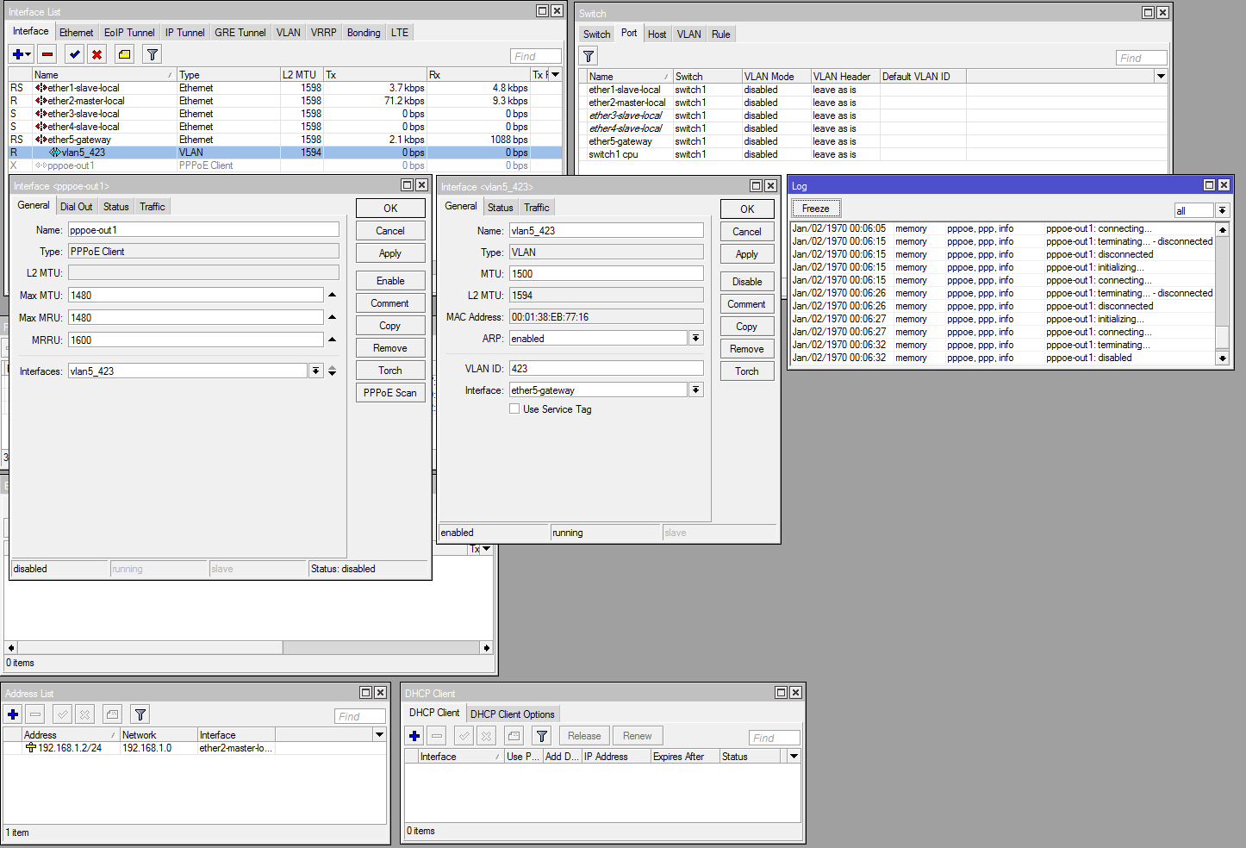Open the Interfaces dropdown in pppoe-out1 window

tap(316, 371)
